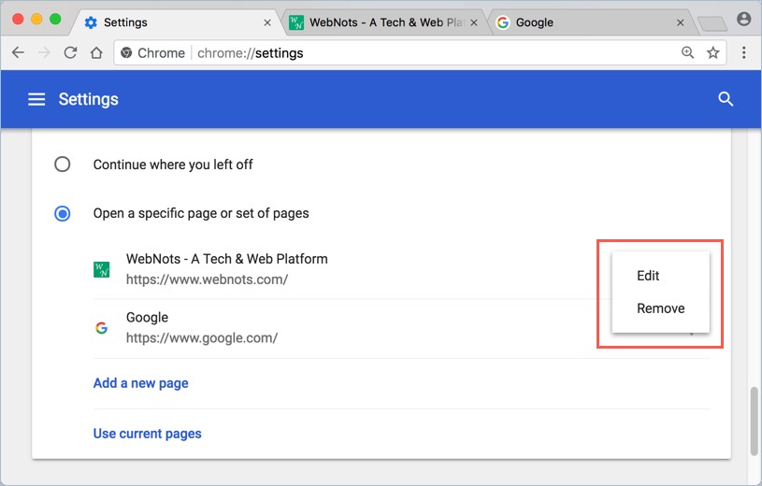Close the Settings tab
The height and width of the screenshot is (486, 762).
[x=267, y=22]
